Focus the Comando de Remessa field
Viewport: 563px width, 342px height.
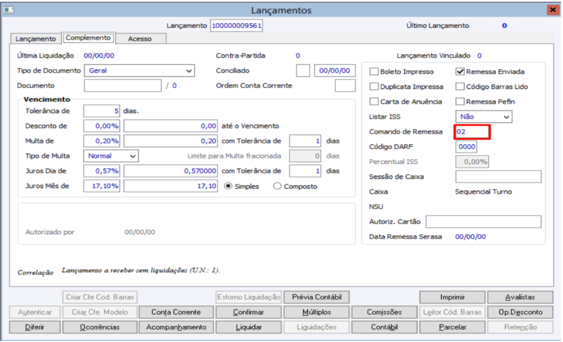(471, 132)
